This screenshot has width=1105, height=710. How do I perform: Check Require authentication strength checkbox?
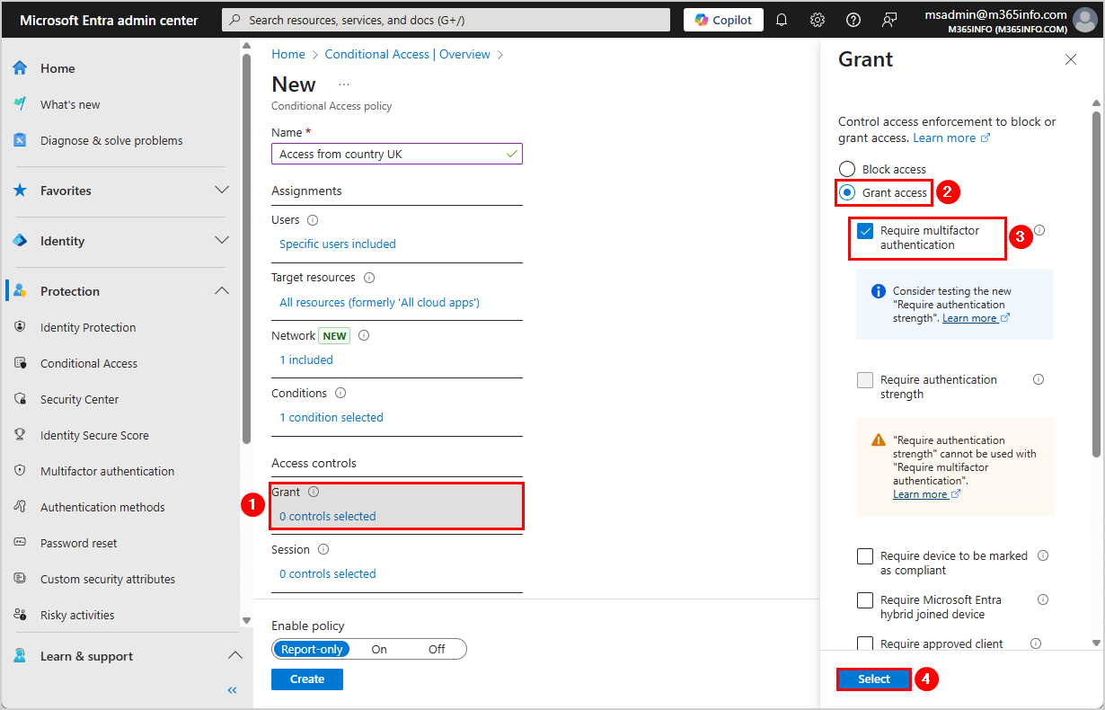coord(865,380)
